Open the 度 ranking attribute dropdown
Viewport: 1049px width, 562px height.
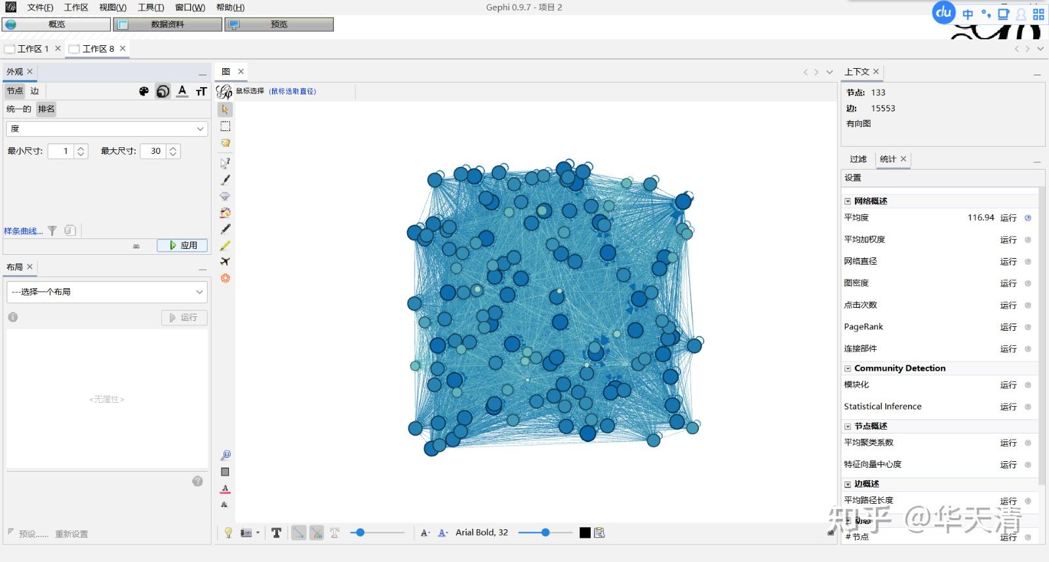tap(107, 129)
